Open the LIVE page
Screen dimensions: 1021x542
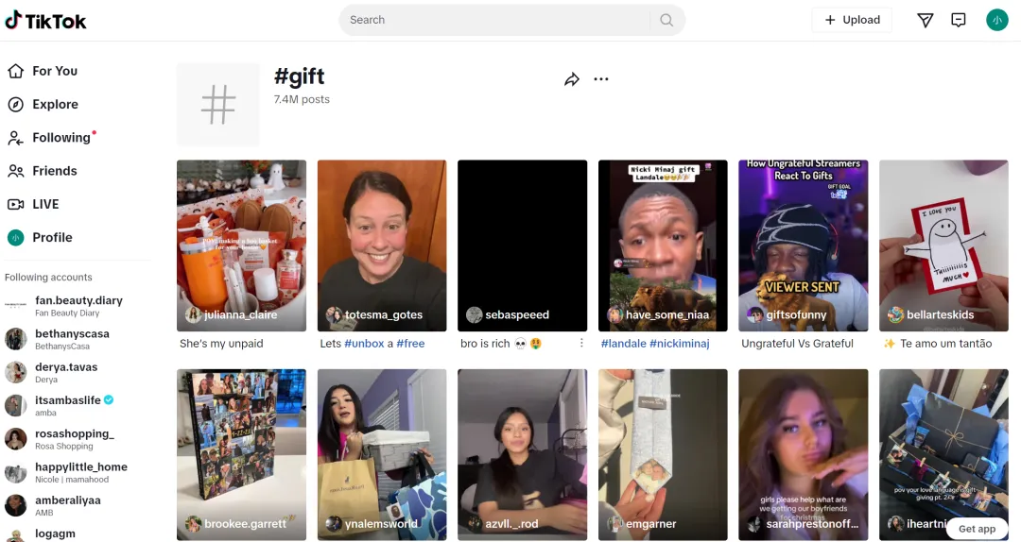[45, 204]
